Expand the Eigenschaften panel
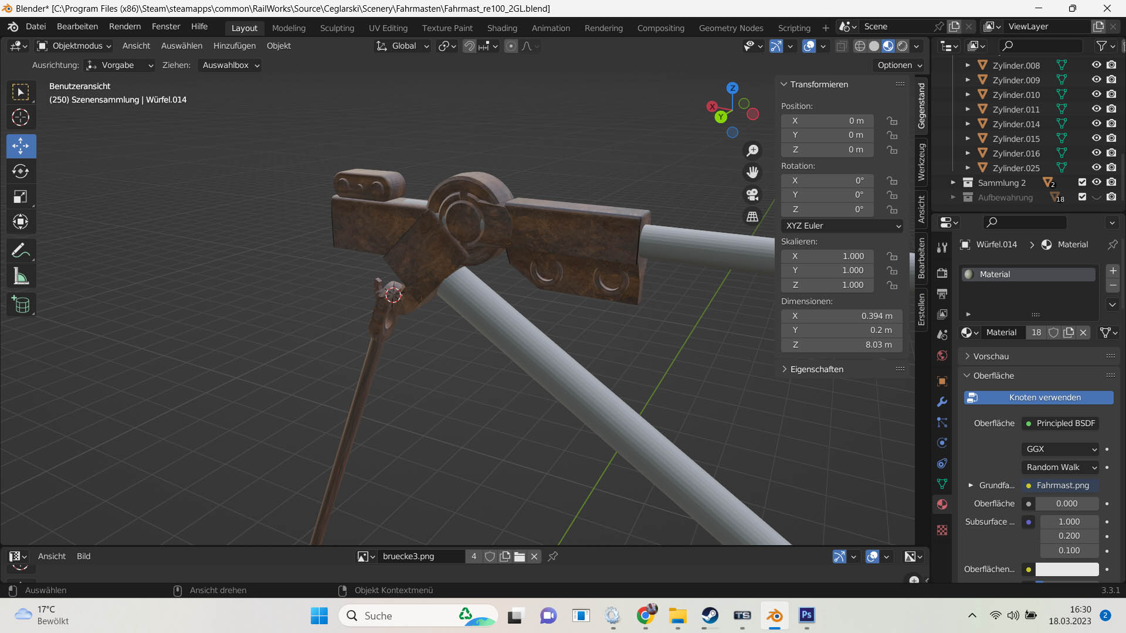Viewport: 1126px width, 633px height. pos(816,369)
